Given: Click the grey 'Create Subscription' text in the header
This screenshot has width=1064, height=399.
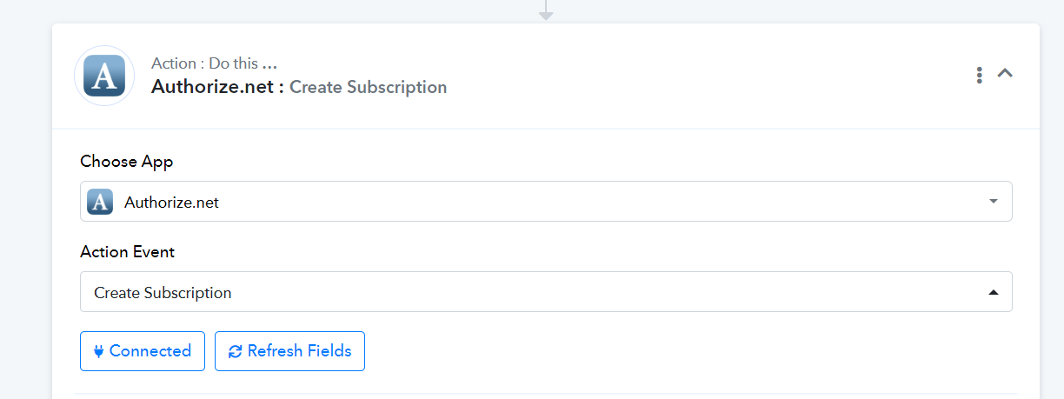Looking at the screenshot, I should click(369, 87).
